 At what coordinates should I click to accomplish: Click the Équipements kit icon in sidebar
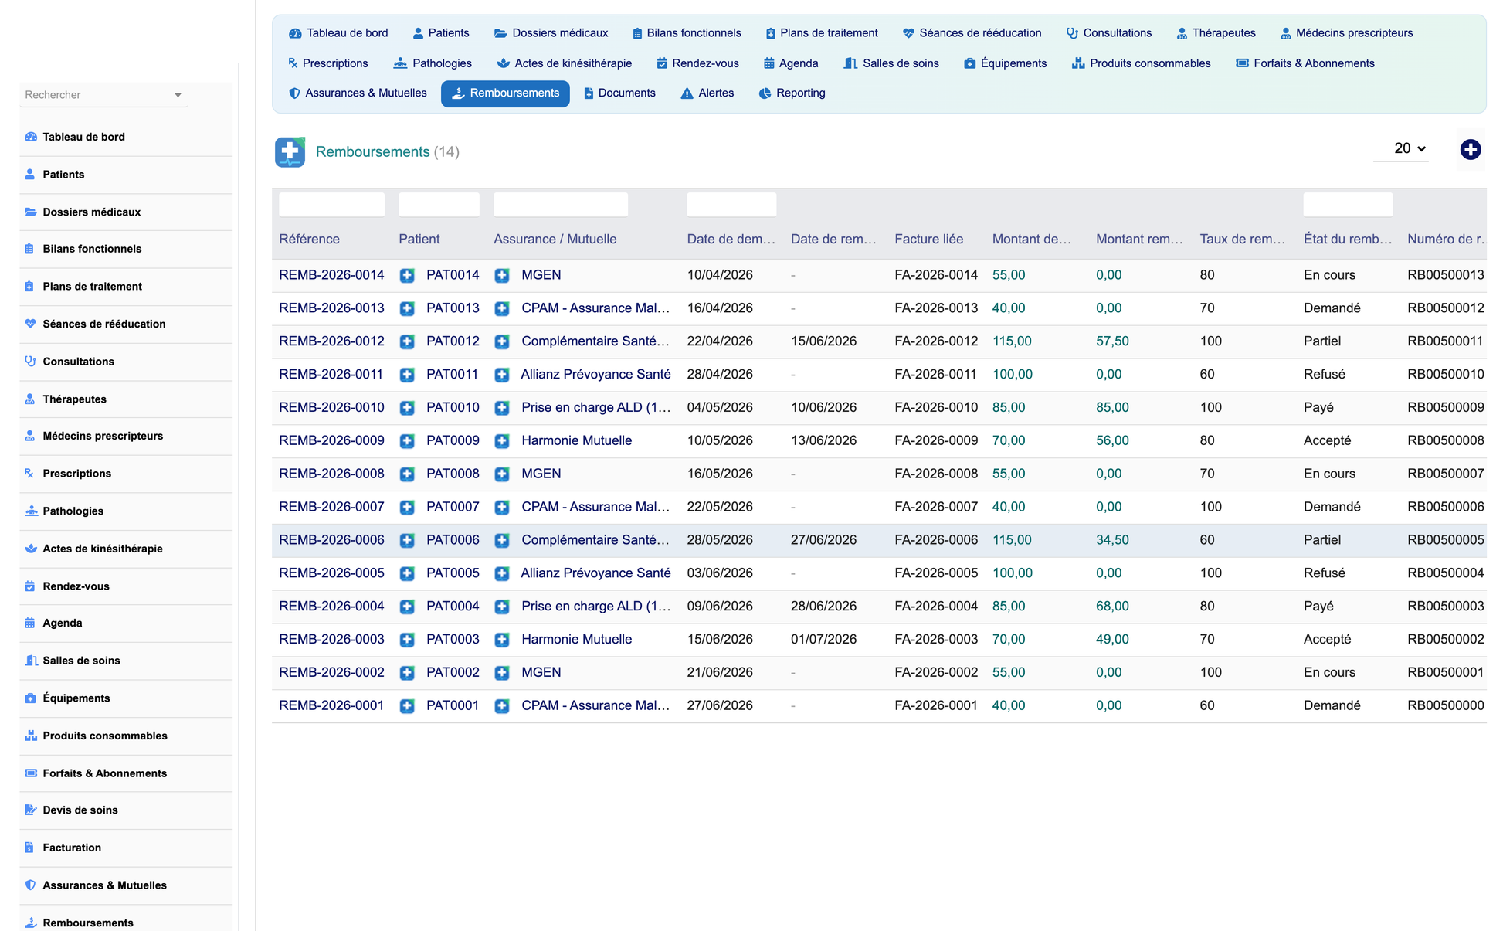pos(31,698)
